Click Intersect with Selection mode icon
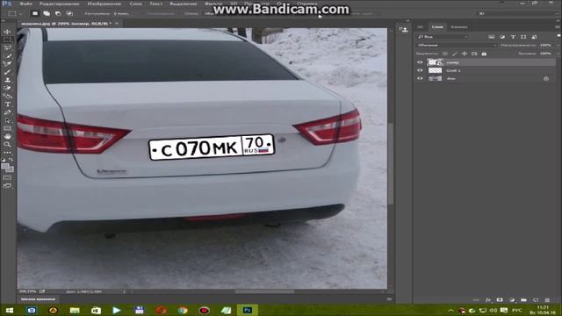Screen dimensions: 562x316 click(69, 14)
